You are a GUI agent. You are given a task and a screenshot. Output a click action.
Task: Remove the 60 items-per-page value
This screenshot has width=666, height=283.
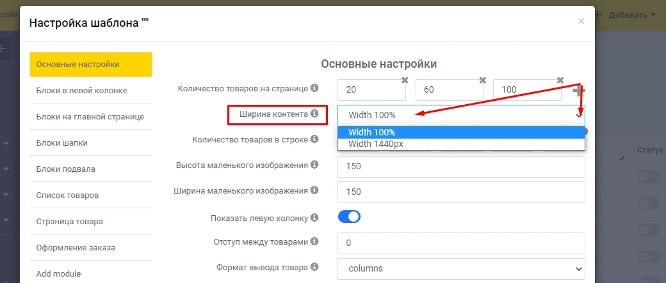482,80
